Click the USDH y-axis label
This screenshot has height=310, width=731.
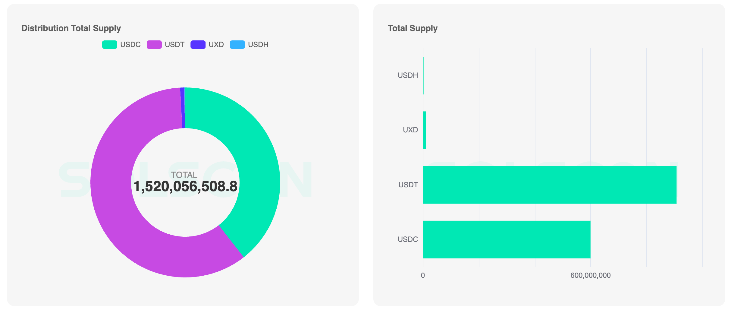pos(408,75)
